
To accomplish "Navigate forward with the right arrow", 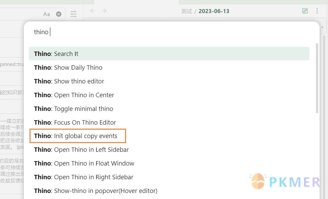I will [x=104, y=11].
